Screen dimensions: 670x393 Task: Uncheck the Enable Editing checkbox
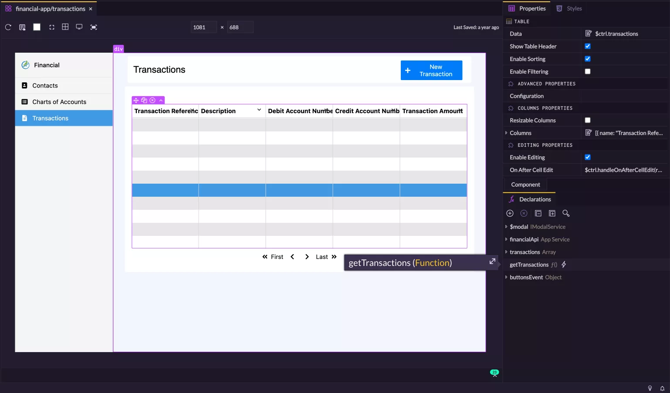tap(588, 157)
